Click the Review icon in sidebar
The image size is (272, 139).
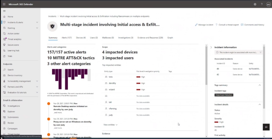pos(4,123)
